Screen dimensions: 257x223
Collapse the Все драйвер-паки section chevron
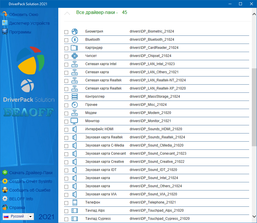point(67,13)
